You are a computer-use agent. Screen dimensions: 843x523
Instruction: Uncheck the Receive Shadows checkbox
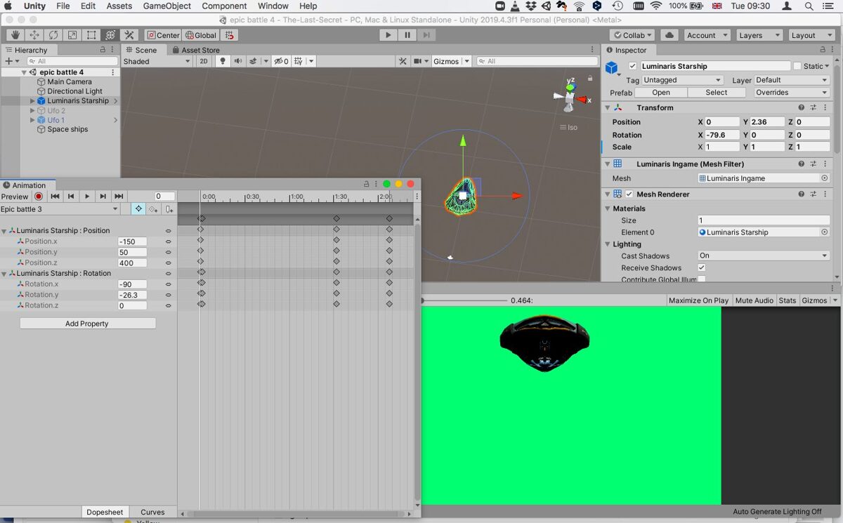[x=701, y=267]
